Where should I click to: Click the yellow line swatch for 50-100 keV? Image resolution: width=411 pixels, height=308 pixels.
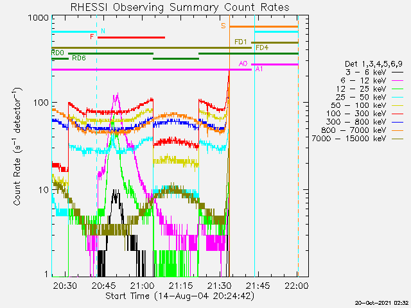pyautogui.click(x=397, y=105)
